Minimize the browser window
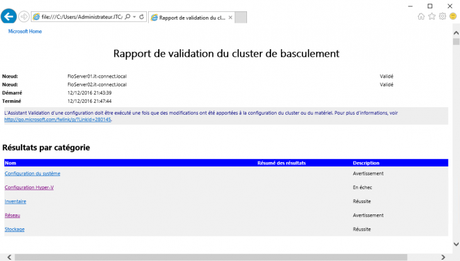The width and height of the screenshot is (460, 261). pos(410,6)
